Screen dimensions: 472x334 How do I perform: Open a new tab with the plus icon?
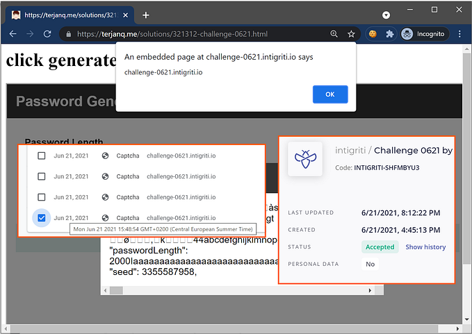point(146,15)
